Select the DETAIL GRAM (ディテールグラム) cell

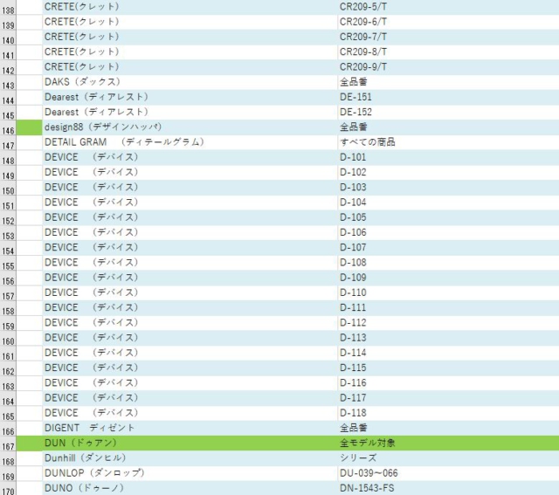point(190,142)
